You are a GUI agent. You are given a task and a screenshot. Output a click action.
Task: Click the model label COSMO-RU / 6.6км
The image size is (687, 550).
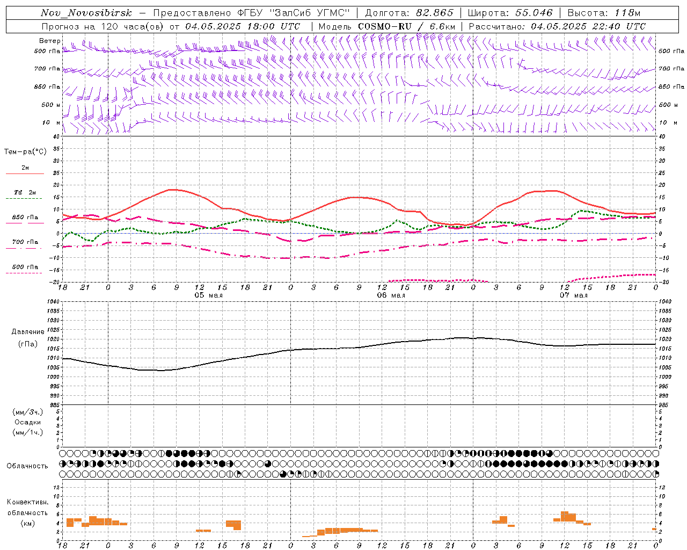(x=406, y=26)
